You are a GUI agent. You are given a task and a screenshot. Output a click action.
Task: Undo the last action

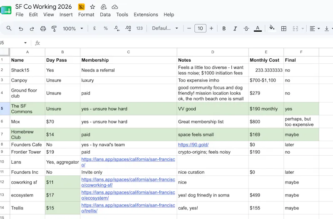tap(21, 28)
